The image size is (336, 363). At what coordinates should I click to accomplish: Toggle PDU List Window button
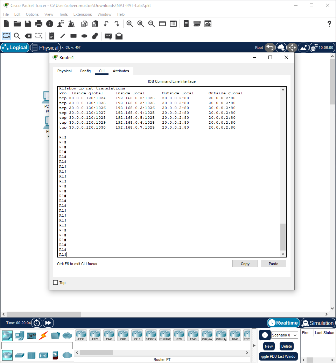(278, 356)
